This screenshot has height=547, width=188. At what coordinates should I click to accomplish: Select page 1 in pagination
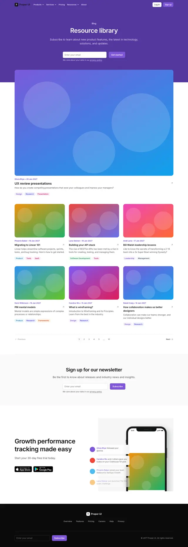(79, 339)
